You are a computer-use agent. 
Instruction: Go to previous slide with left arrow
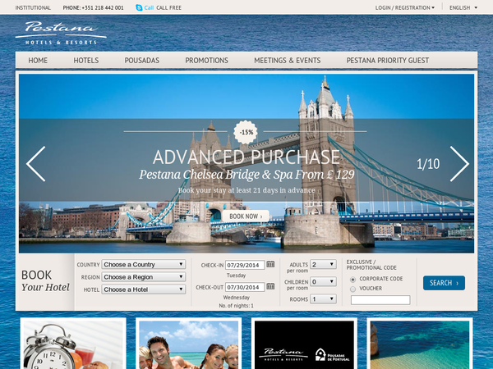(x=36, y=164)
